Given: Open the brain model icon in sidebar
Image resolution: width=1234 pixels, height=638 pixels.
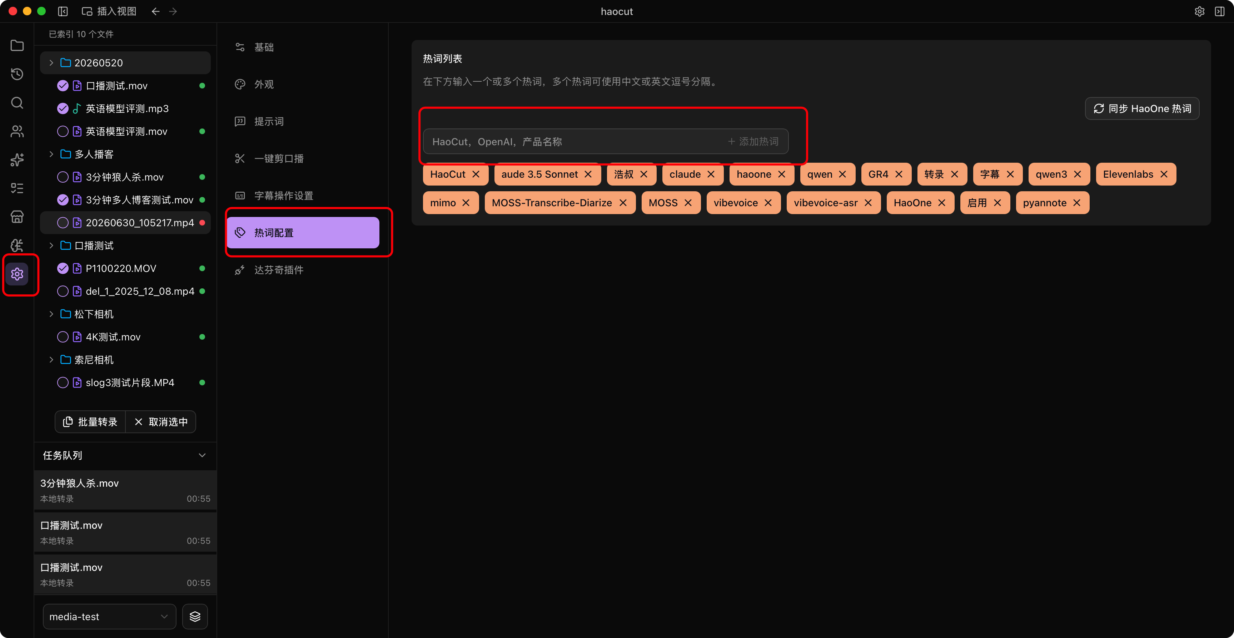Looking at the screenshot, I should [17, 245].
